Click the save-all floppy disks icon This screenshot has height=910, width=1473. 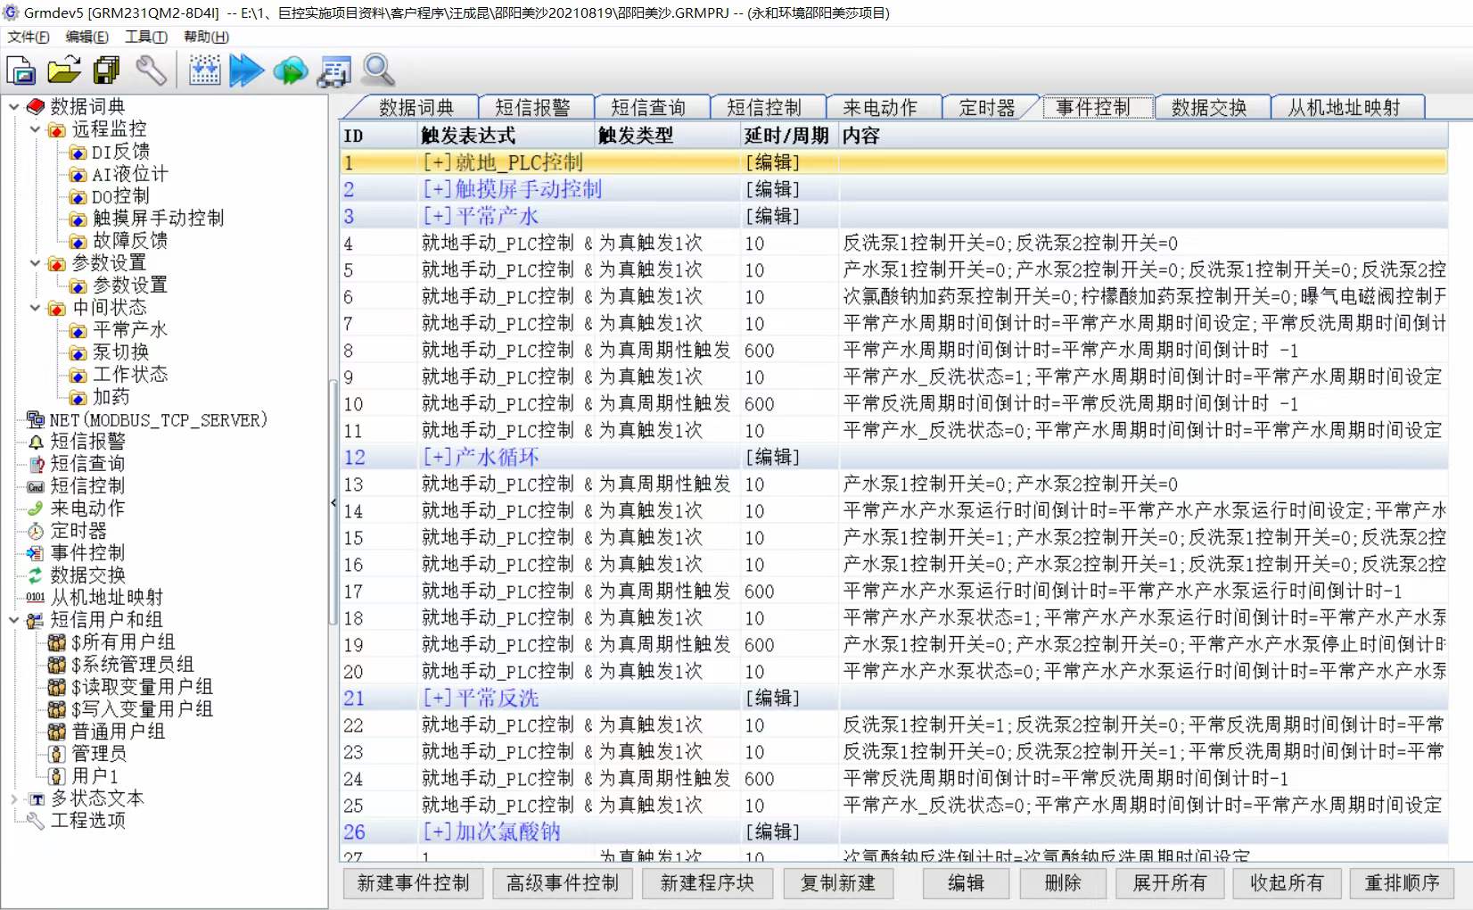pos(107,70)
